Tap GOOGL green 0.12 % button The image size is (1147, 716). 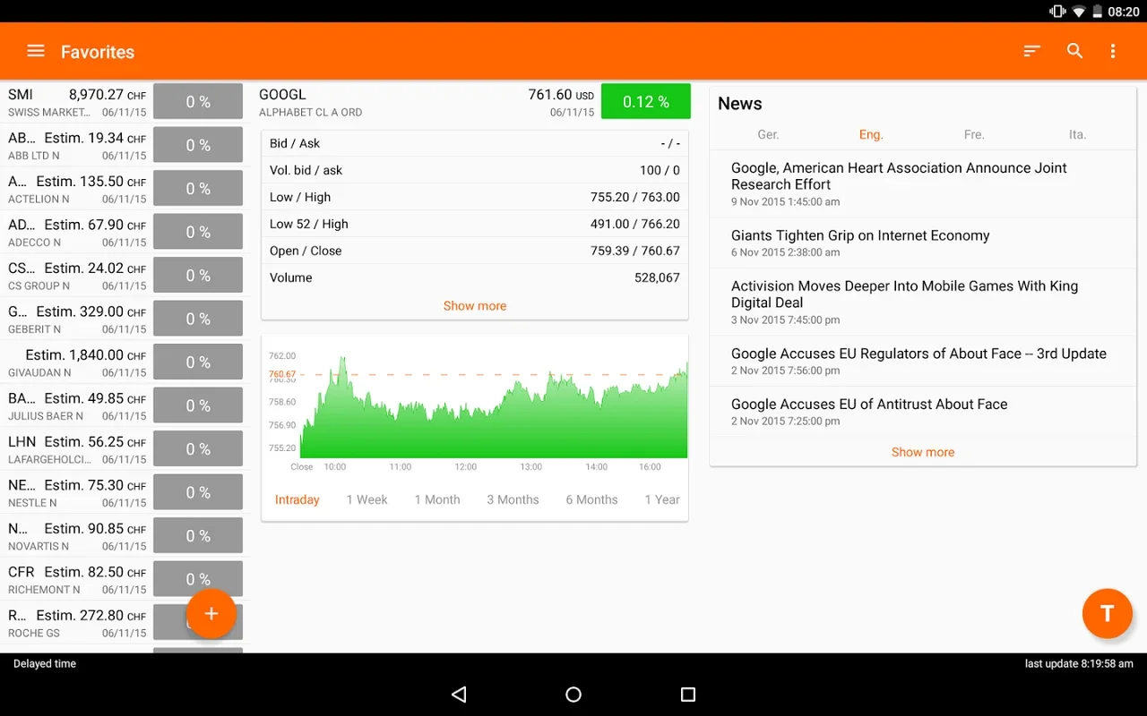(x=646, y=101)
